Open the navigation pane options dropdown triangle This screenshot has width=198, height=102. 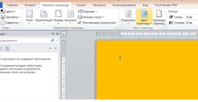click(53, 34)
